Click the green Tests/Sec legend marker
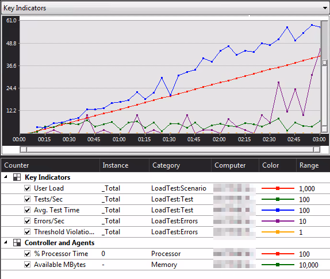The width and height of the screenshot is (330, 279). [x=278, y=199]
